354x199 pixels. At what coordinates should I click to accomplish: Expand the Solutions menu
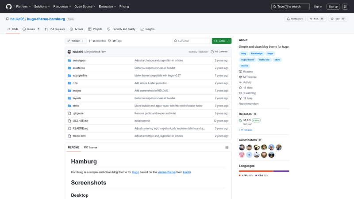tap(42, 7)
